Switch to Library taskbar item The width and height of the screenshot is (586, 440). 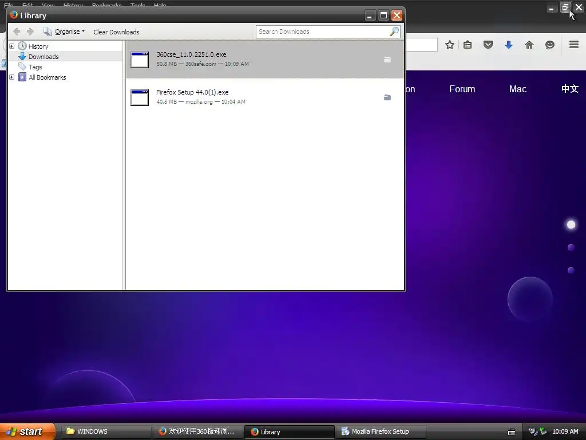[x=289, y=431]
